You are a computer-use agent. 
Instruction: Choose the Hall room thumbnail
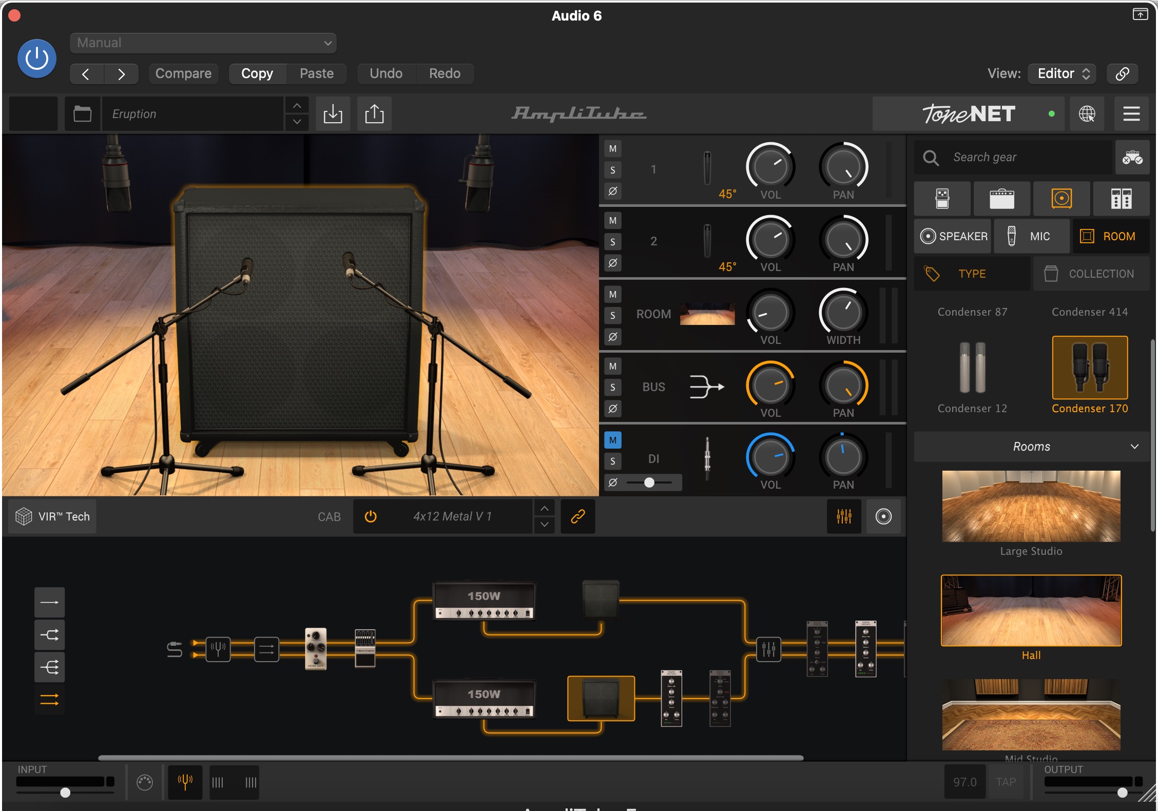tap(1031, 610)
